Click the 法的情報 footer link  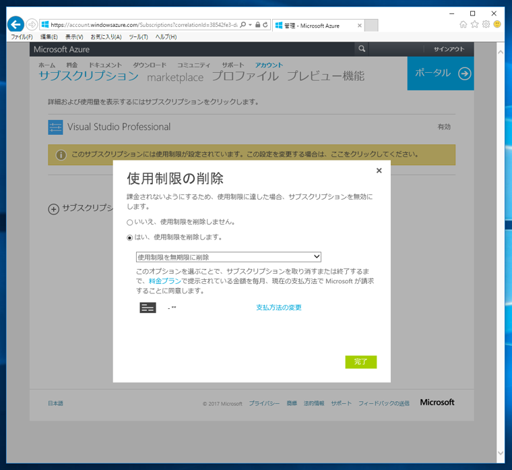314,403
